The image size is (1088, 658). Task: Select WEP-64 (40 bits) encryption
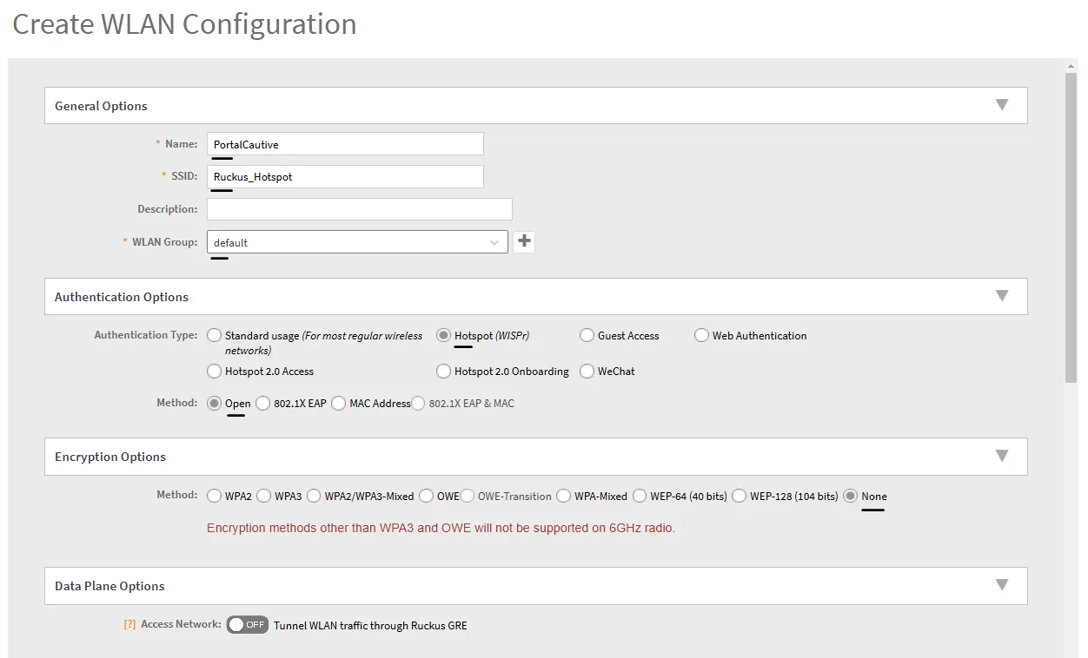pos(640,497)
